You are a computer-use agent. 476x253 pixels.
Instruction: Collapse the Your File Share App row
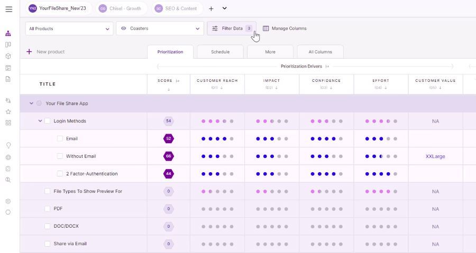(31, 104)
